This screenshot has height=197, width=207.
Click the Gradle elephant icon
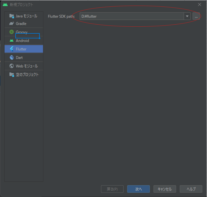(x=11, y=23)
